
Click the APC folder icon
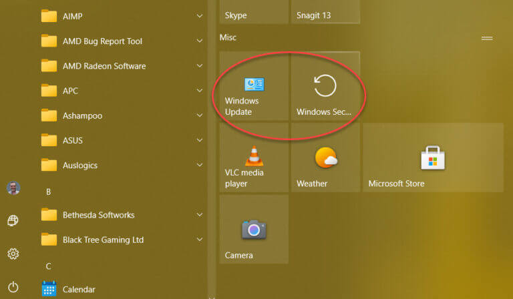(49, 91)
